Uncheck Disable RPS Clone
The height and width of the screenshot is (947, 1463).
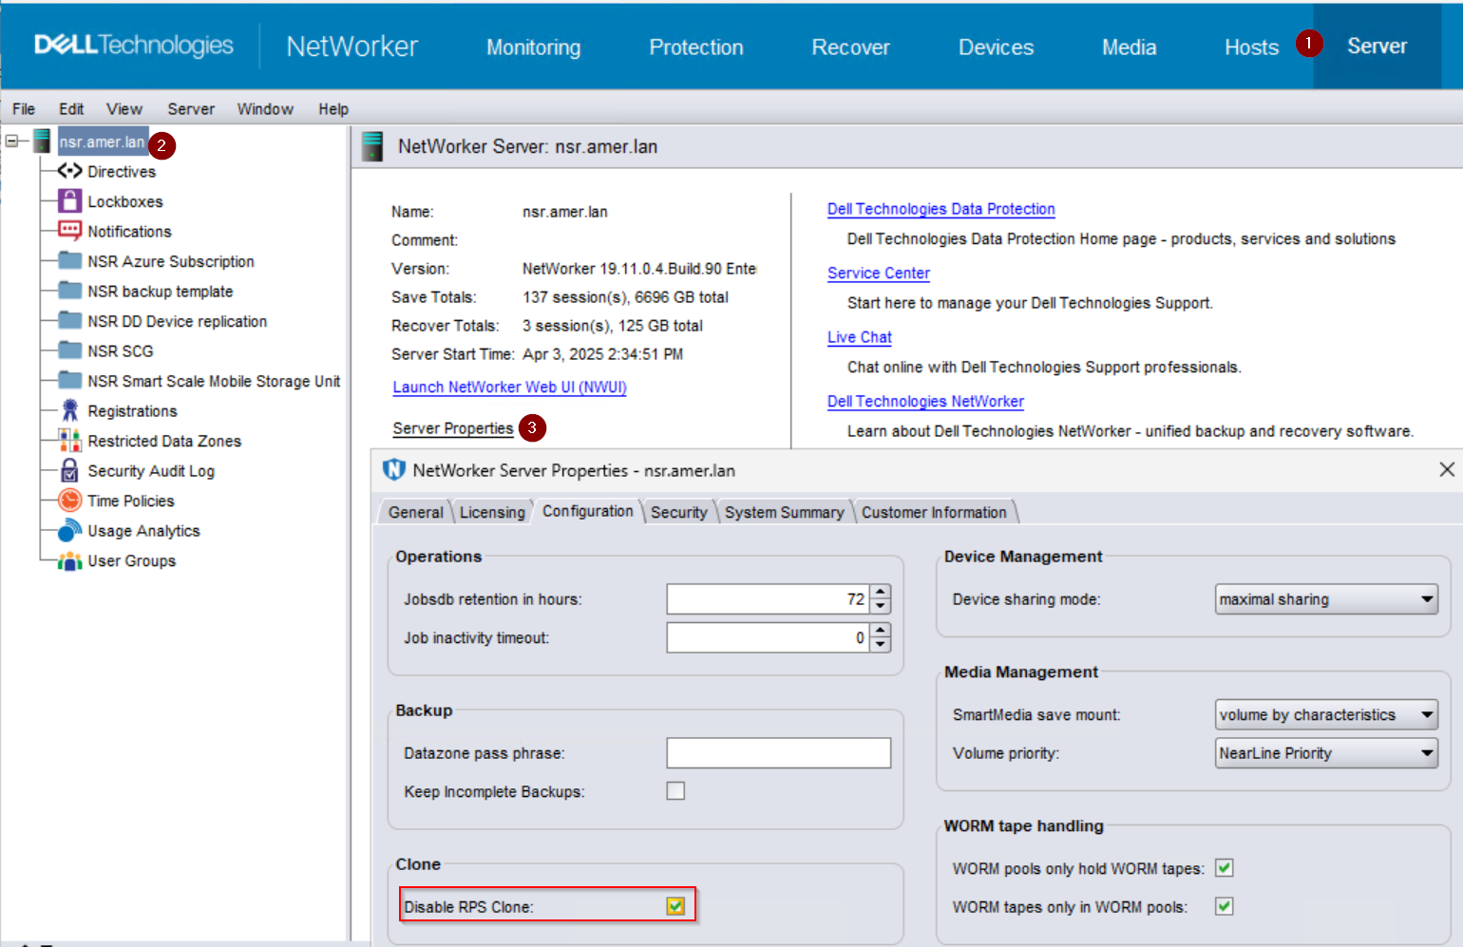coord(674,906)
